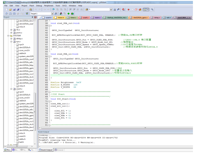This screenshot has width=202, height=154.
Task: Open the SVCS menu
Action: pyautogui.click(x=64, y=6)
